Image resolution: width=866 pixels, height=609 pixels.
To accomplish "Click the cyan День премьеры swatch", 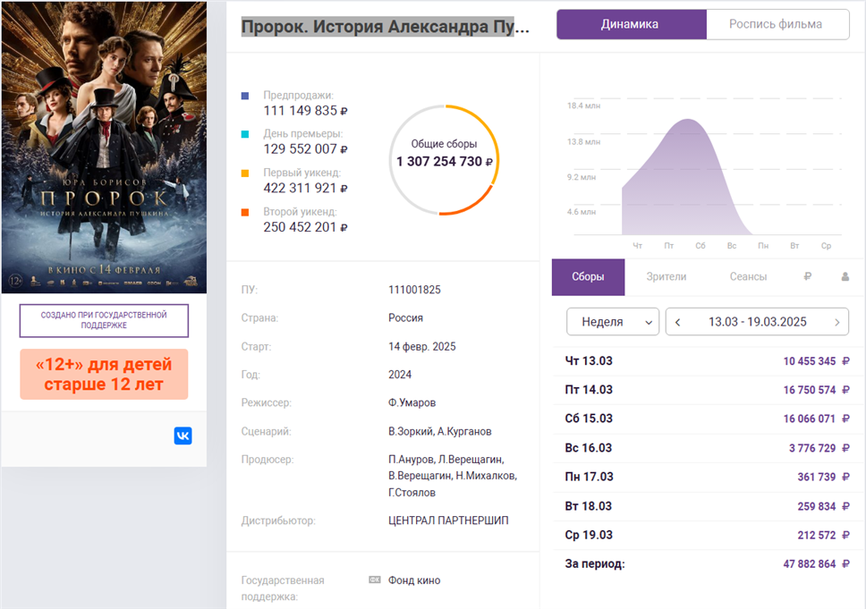I will [245, 134].
